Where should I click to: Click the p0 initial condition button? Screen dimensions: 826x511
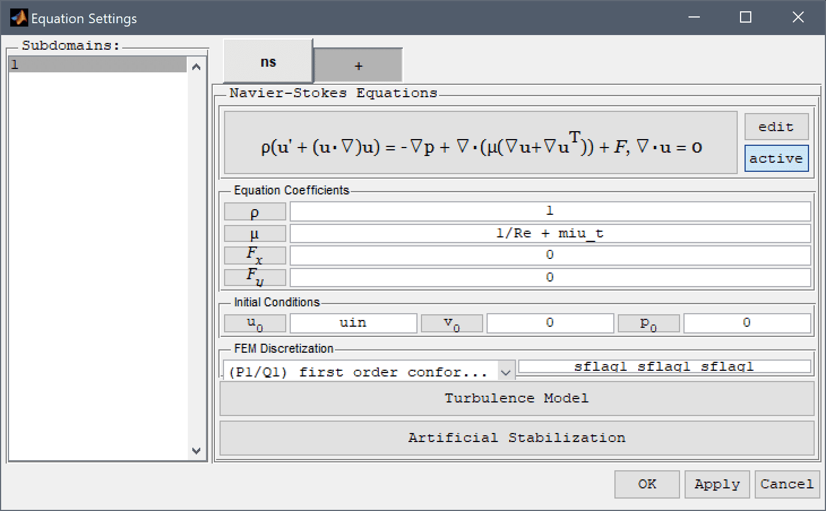[x=648, y=323]
